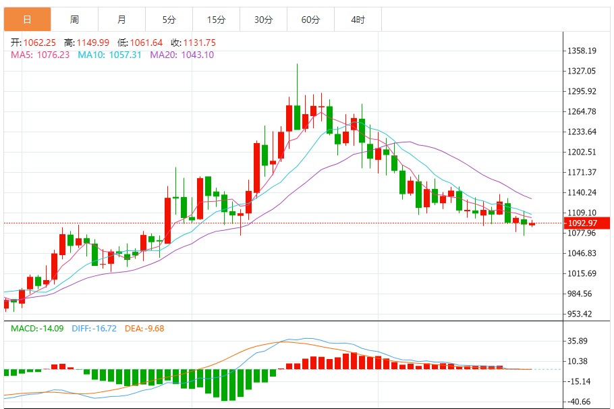Click the 1358.19 price axis label
This screenshot has width=614, height=409.
click(x=582, y=51)
